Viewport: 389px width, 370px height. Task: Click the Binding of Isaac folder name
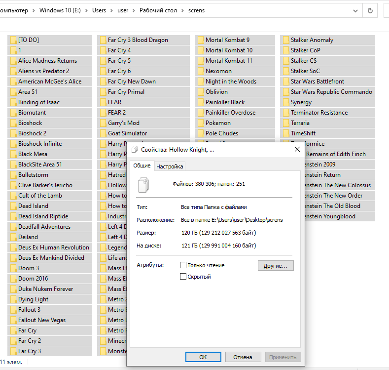pos(39,102)
